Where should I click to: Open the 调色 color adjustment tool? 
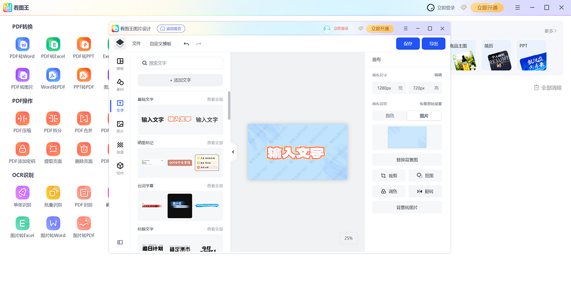pyautogui.click(x=388, y=191)
